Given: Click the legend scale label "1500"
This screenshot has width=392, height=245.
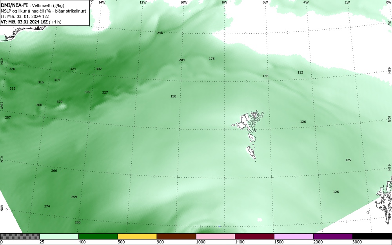Looking at the screenshot, I should 279,242.
